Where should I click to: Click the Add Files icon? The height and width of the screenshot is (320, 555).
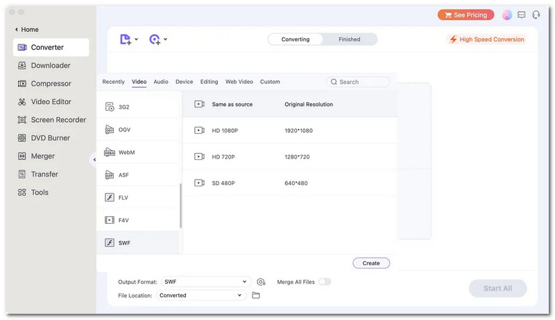pyautogui.click(x=126, y=39)
